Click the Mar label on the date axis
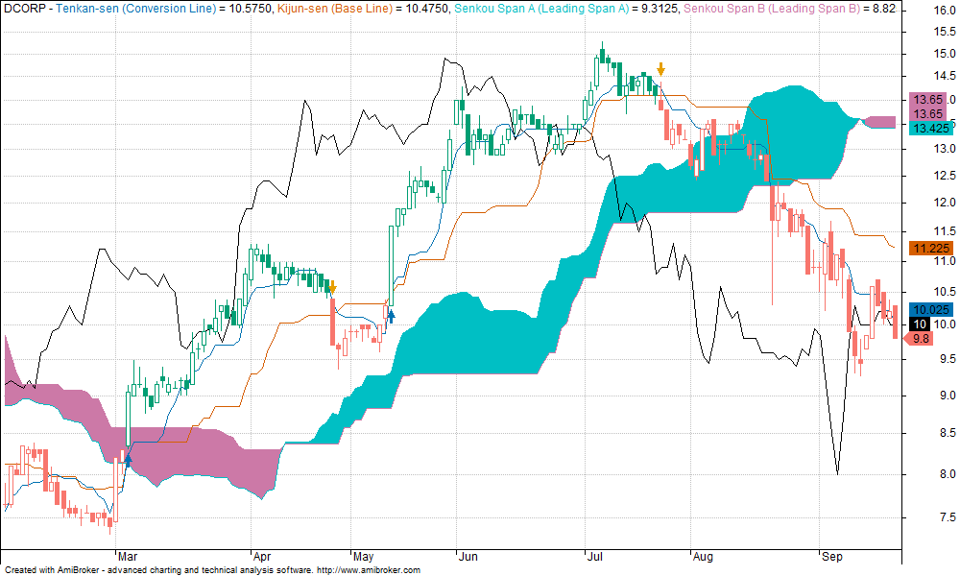960x576 pixels. click(x=127, y=556)
